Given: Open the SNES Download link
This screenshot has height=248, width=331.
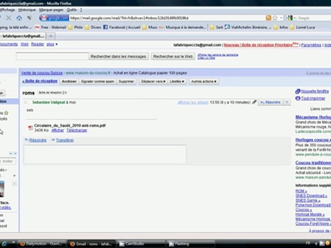Looking at the screenshot, I should pyautogui.click(x=311, y=196).
